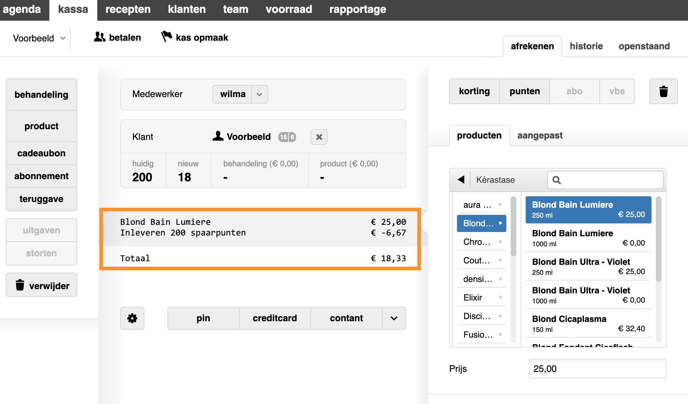The image size is (688, 404).
Task: Select the aangepast tab
Action: 540,136
